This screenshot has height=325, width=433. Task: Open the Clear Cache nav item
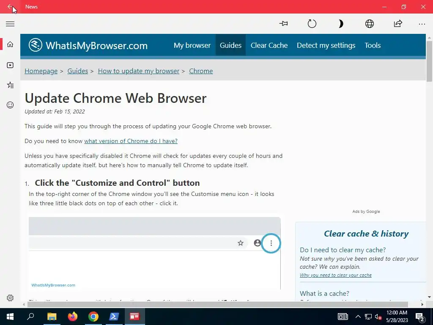[x=269, y=45]
